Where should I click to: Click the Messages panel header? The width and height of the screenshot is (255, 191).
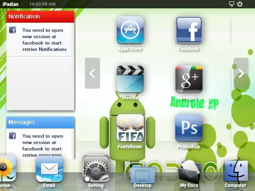[x=40, y=123]
